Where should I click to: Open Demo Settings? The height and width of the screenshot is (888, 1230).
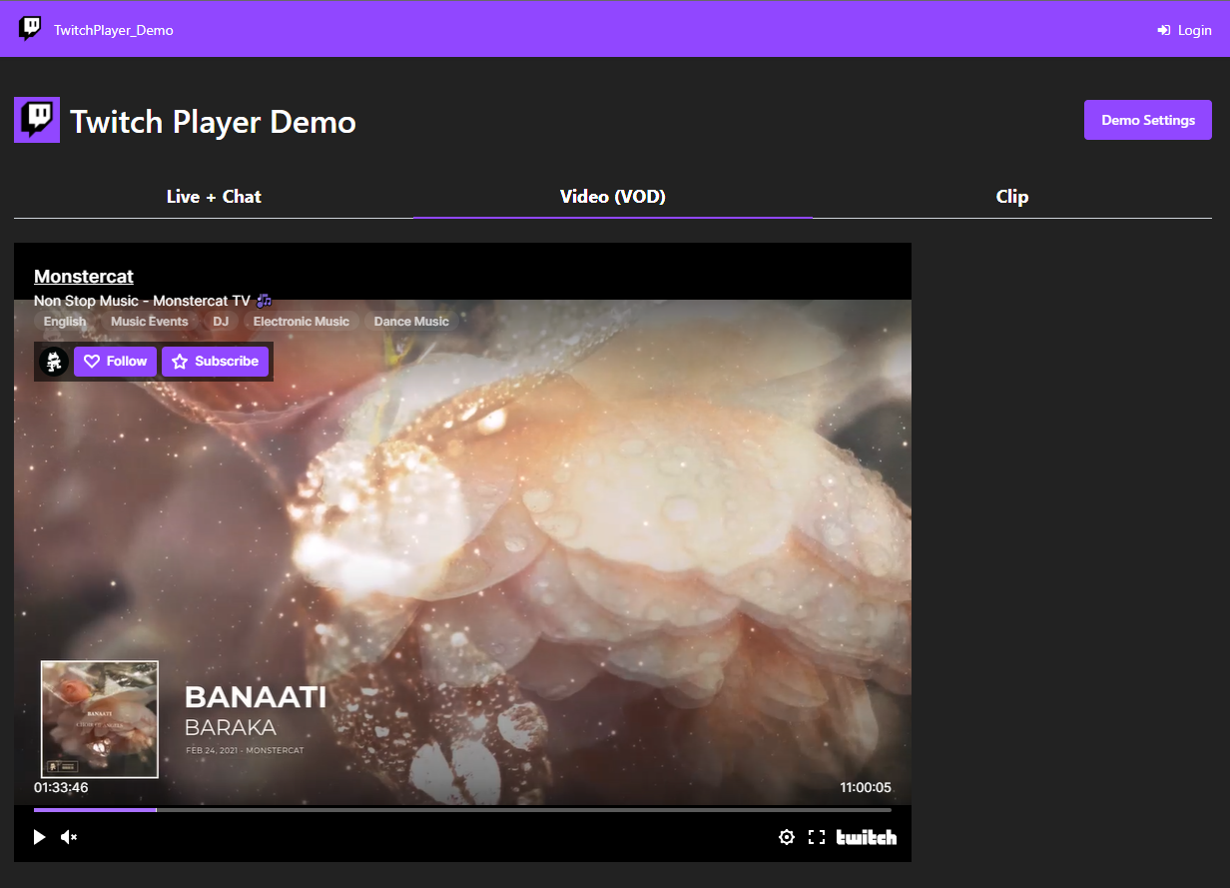(1148, 120)
